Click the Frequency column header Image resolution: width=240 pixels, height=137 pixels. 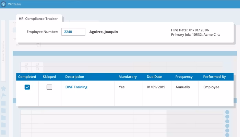pyautogui.click(x=184, y=77)
